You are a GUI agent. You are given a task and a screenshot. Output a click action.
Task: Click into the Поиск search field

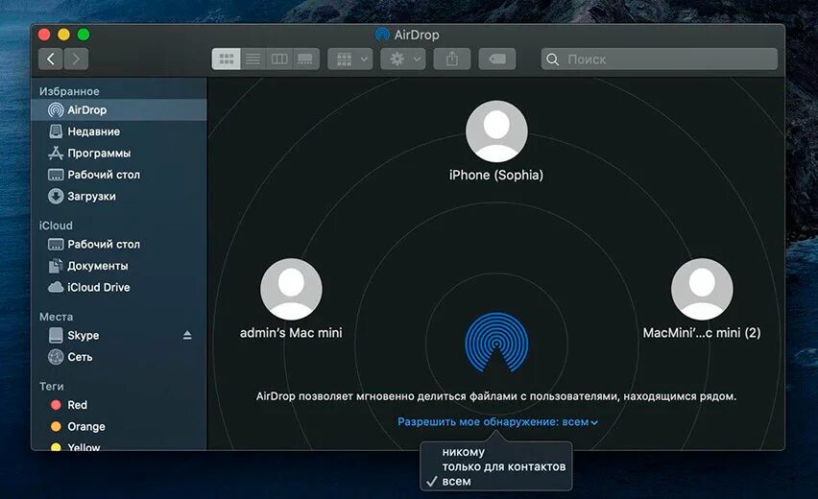coord(659,59)
